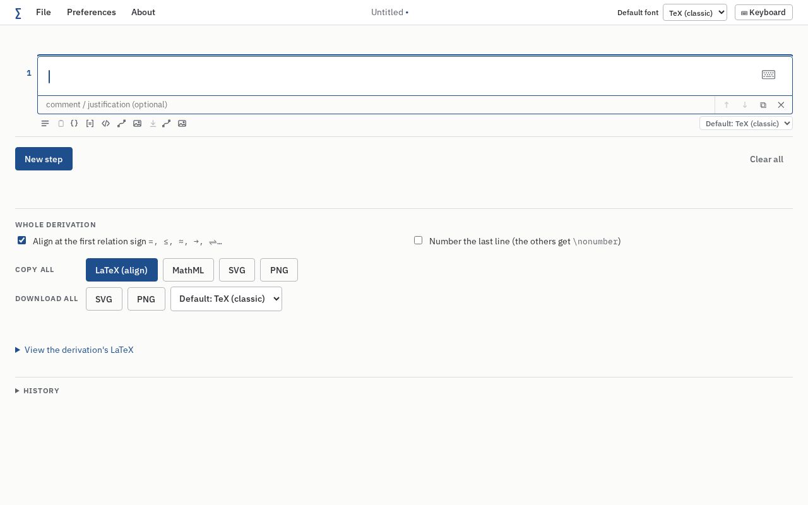This screenshot has width=808, height=505.
Task: Toggle align at first relation sign checkbox
Action: pos(22,241)
